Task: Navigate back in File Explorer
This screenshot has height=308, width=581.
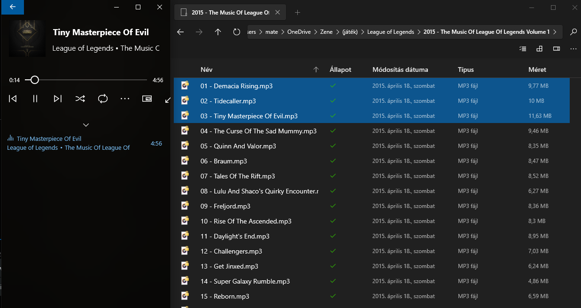Action: click(180, 31)
